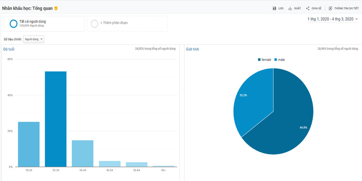Click the Số liệu chính label
362x181 pixels.
tap(13, 39)
